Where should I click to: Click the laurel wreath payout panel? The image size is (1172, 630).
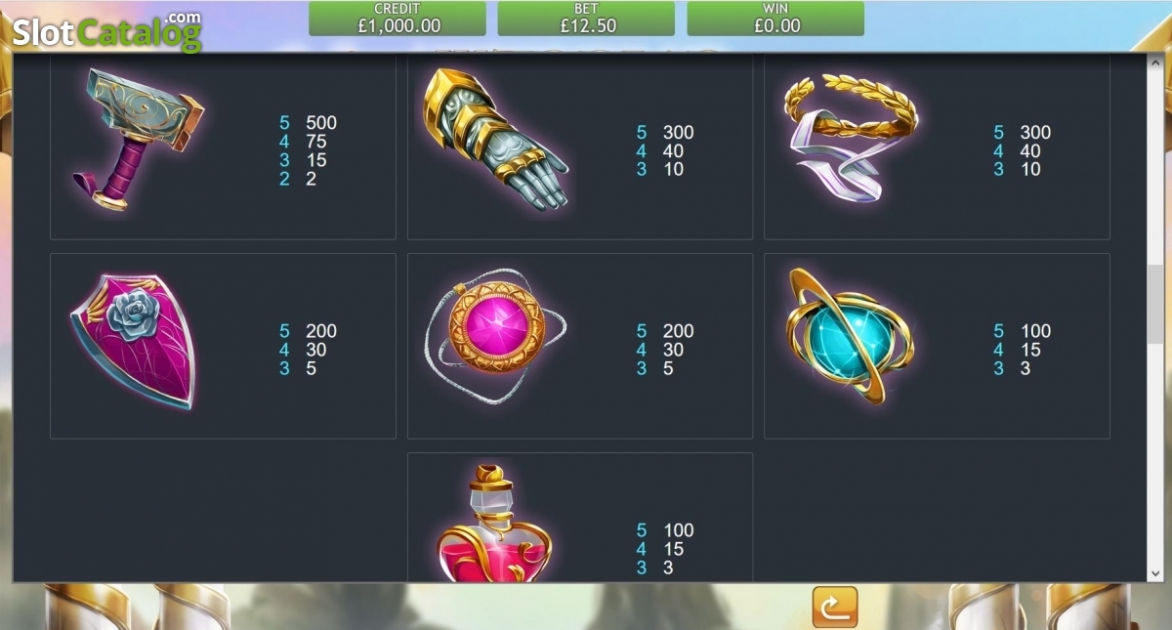pos(937,146)
